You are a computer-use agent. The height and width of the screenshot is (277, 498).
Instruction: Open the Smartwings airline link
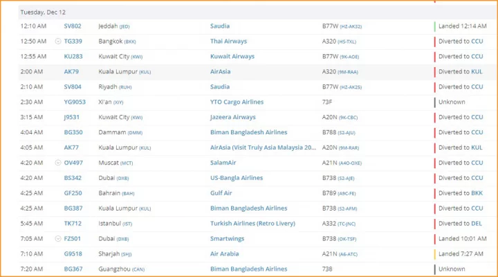227,239
